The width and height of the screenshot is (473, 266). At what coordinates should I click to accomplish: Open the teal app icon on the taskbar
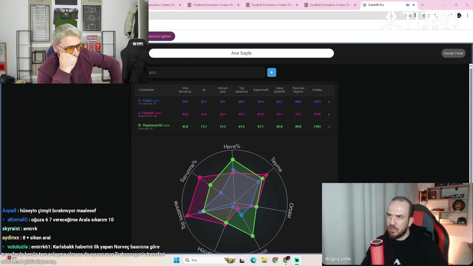[x=297, y=260]
